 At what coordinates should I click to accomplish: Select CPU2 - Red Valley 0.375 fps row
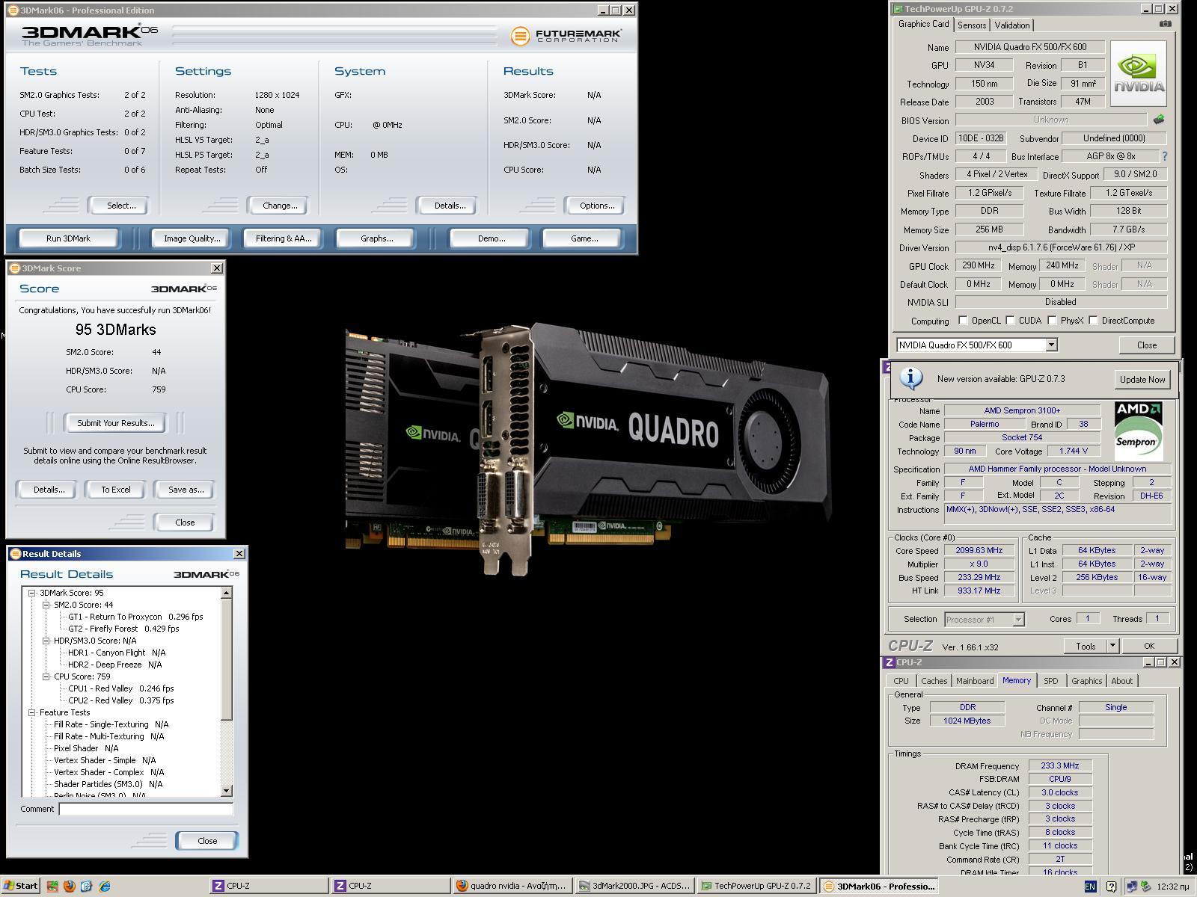point(120,700)
